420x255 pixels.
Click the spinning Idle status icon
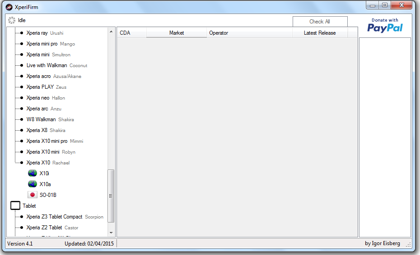tap(12, 20)
